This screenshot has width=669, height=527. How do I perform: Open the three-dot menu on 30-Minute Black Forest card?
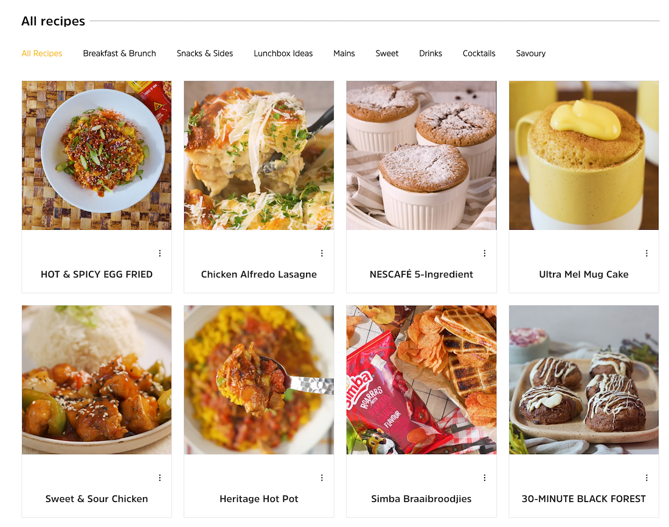tap(647, 478)
